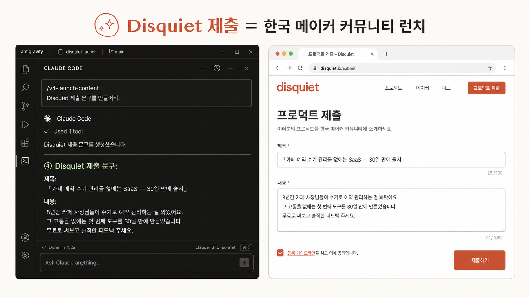This screenshot has height=297, width=529.
Task: Expand the Used 1 tool entry
Action: pyautogui.click(x=64, y=131)
